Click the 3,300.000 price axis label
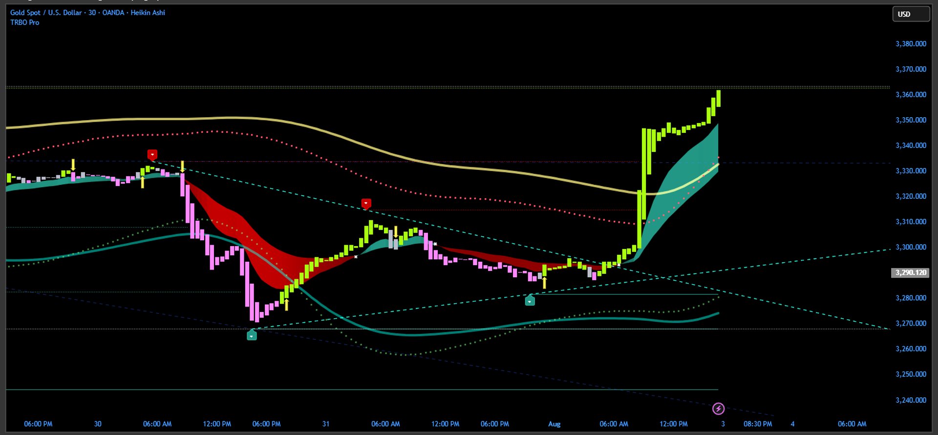The width and height of the screenshot is (938, 435). (911, 247)
